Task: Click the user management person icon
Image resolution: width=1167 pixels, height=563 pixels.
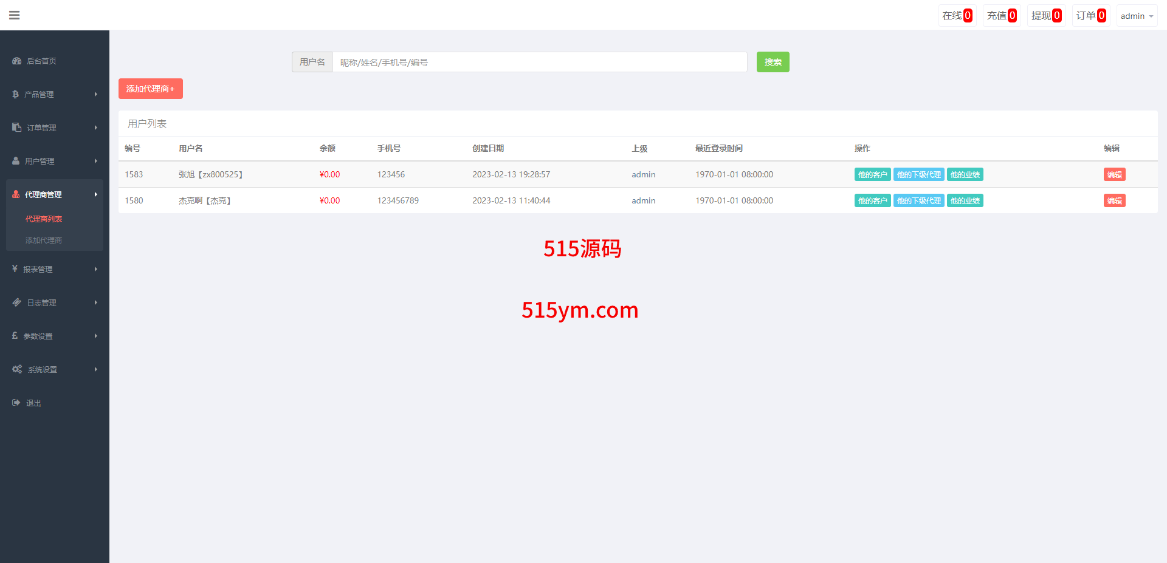Action: point(16,161)
